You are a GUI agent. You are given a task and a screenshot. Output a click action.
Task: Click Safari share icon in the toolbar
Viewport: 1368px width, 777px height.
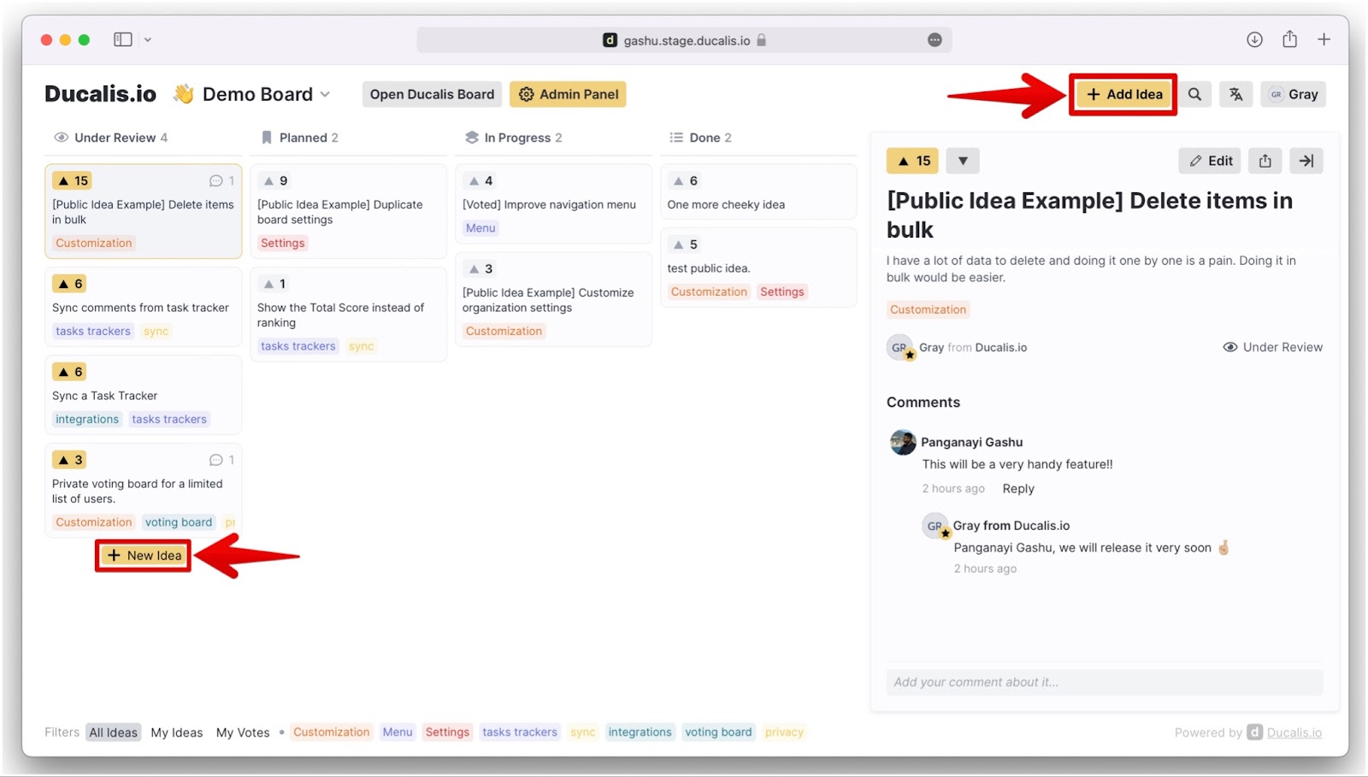[1289, 39]
